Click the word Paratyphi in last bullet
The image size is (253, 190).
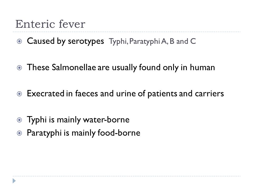tap(44, 133)
